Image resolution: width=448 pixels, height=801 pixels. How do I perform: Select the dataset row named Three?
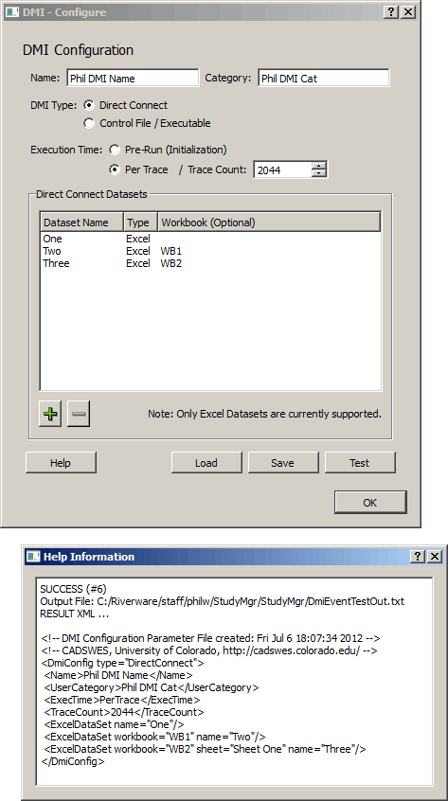coord(210,263)
